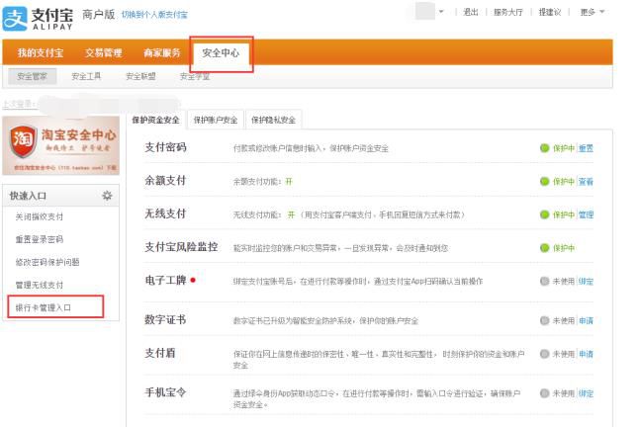The width and height of the screenshot is (640, 427).
Task: Click the 数字证书 row title
Action: click(165, 319)
